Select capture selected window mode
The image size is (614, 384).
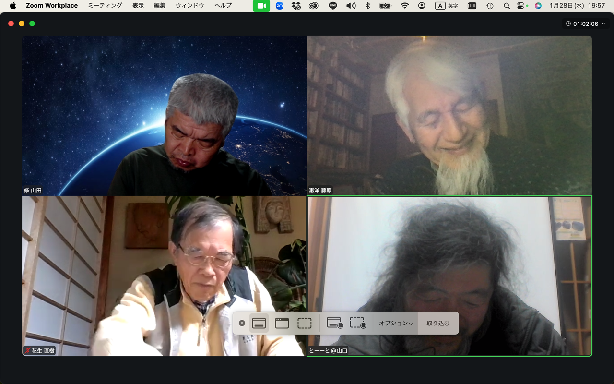point(282,323)
